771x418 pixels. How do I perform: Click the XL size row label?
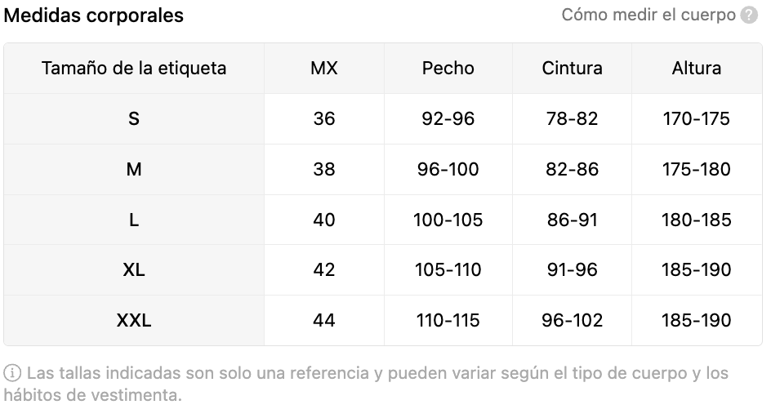(x=134, y=270)
